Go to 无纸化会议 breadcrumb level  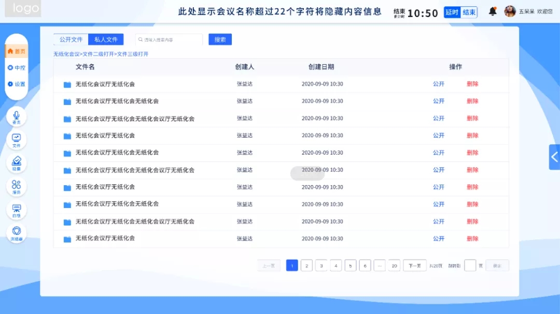pos(66,54)
